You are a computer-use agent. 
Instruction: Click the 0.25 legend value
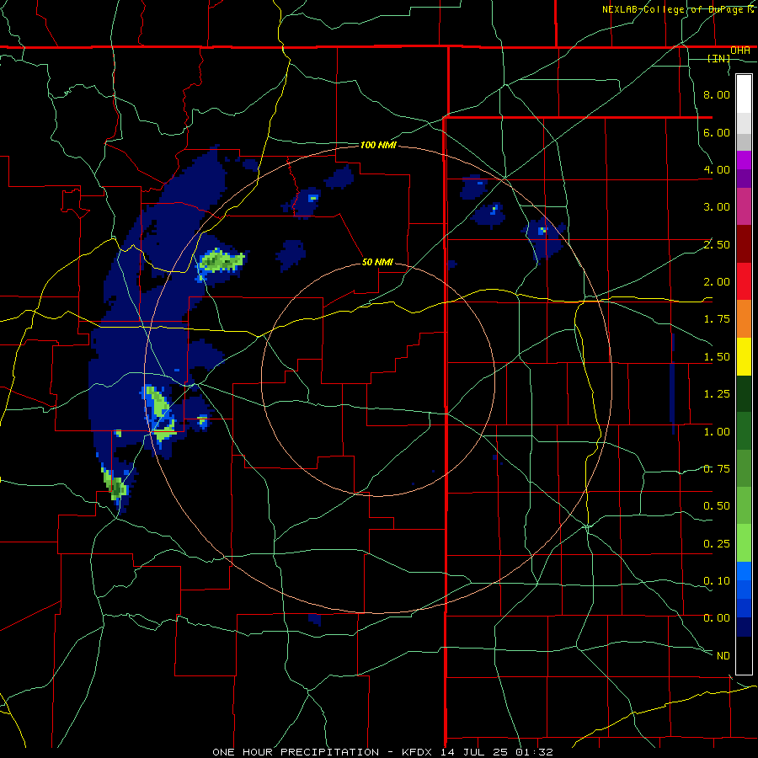click(717, 544)
